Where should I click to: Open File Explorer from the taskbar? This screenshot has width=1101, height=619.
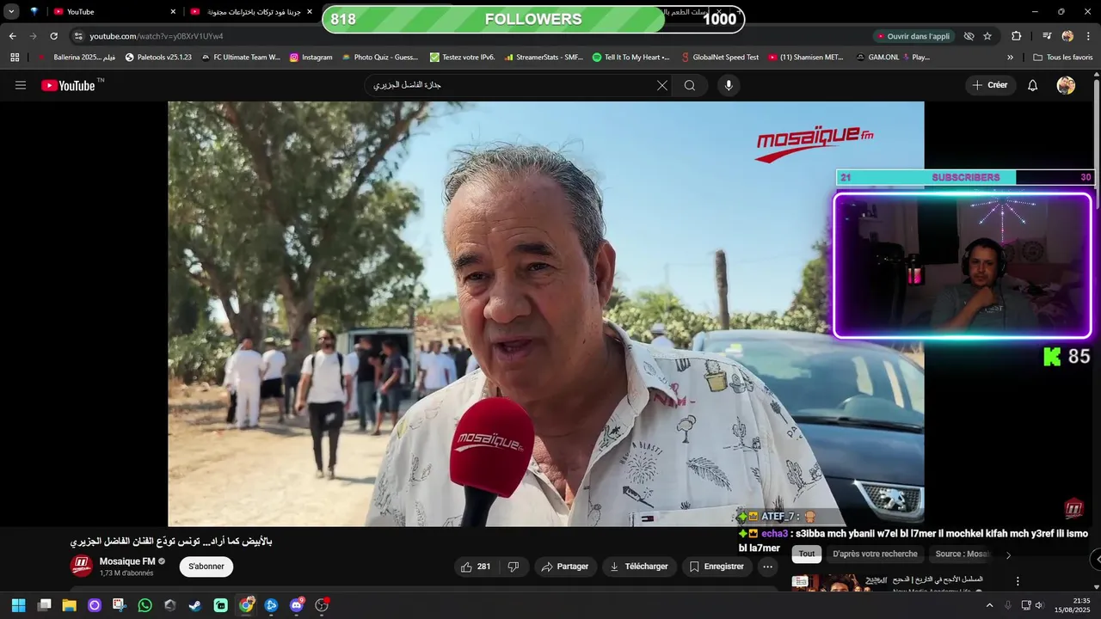click(69, 605)
